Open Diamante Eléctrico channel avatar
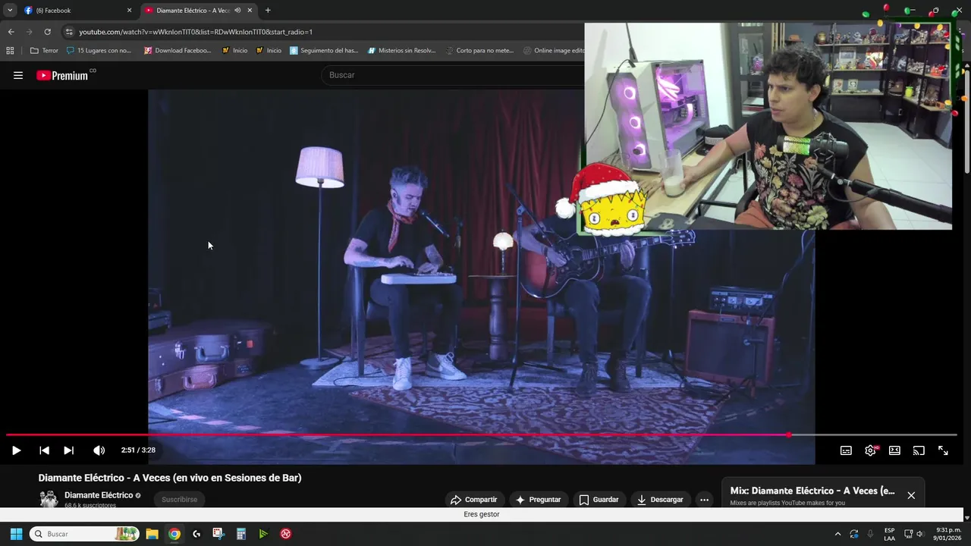The width and height of the screenshot is (971, 546). pyautogui.click(x=49, y=499)
